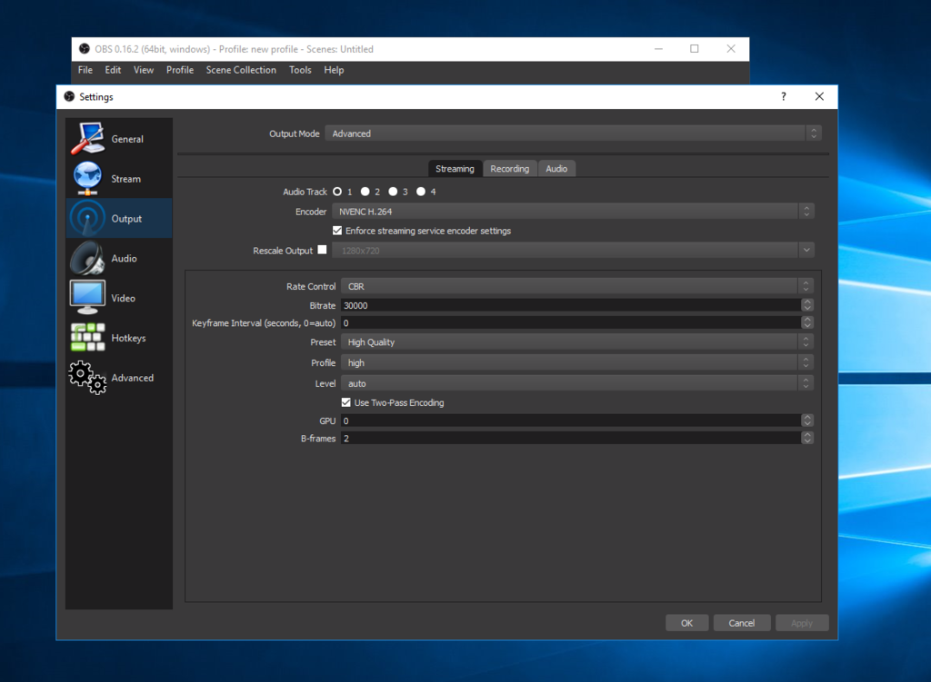Open the File menu in OBS
This screenshot has width=931, height=682.
85,70
